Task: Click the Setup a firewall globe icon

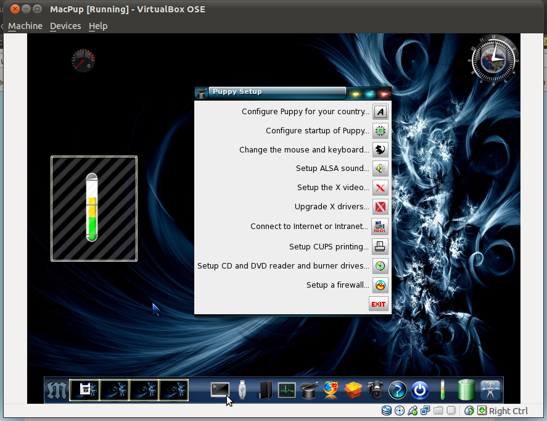Action: pyautogui.click(x=379, y=285)
